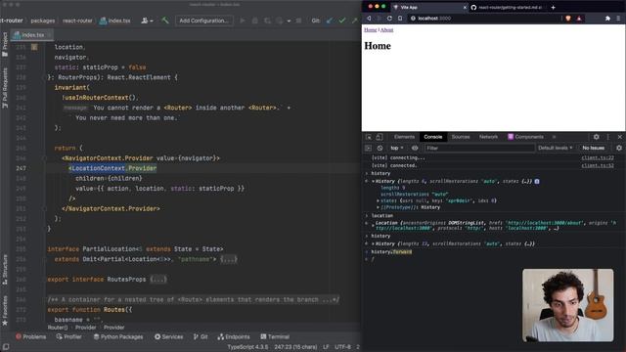Screen dimensions: 626x352
Task: Expand the first History object in console
Action: (x=374, y=181)
